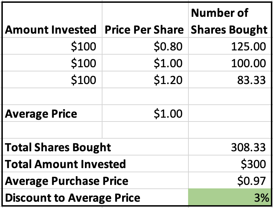
Task: Click the Average Purchase Price label
Action: pos(67,181)
